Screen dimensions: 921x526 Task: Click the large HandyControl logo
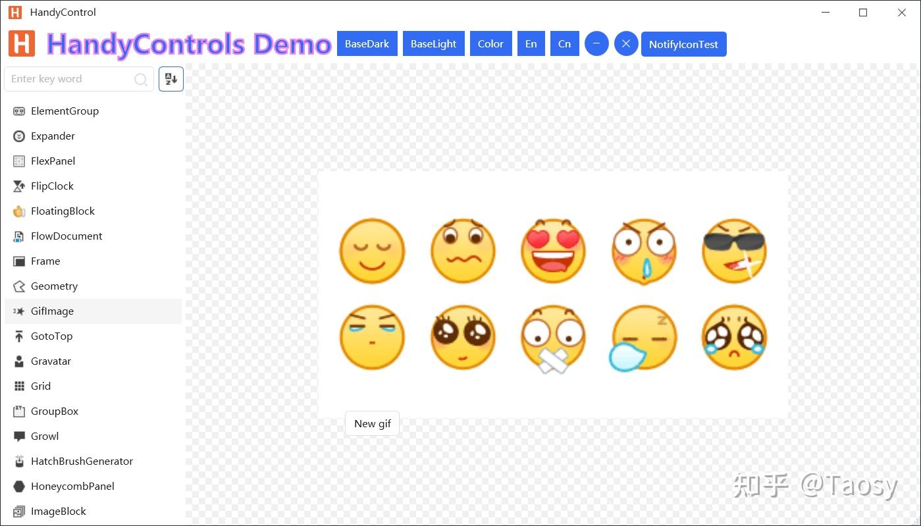click(x=22, y=43)
